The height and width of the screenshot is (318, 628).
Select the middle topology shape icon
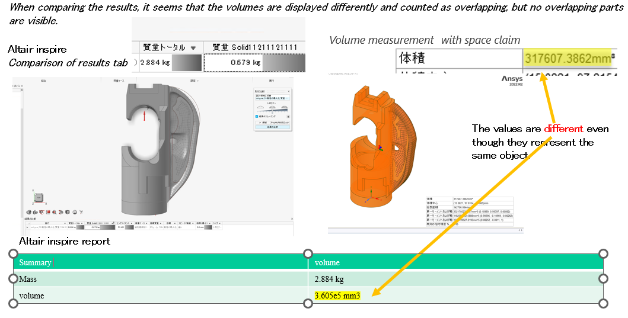(272, 107)
